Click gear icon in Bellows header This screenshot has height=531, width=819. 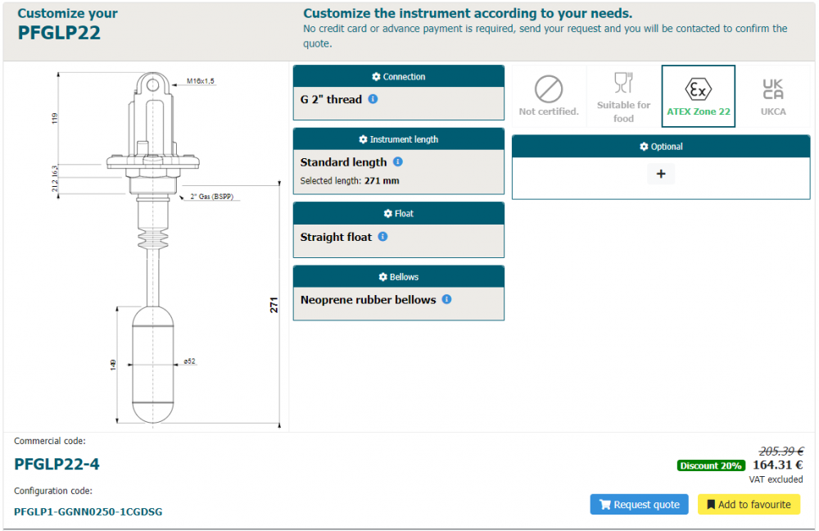[x=382, y=277]
